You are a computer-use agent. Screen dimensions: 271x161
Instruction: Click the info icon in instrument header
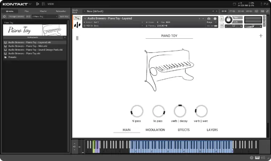point(215,18)
